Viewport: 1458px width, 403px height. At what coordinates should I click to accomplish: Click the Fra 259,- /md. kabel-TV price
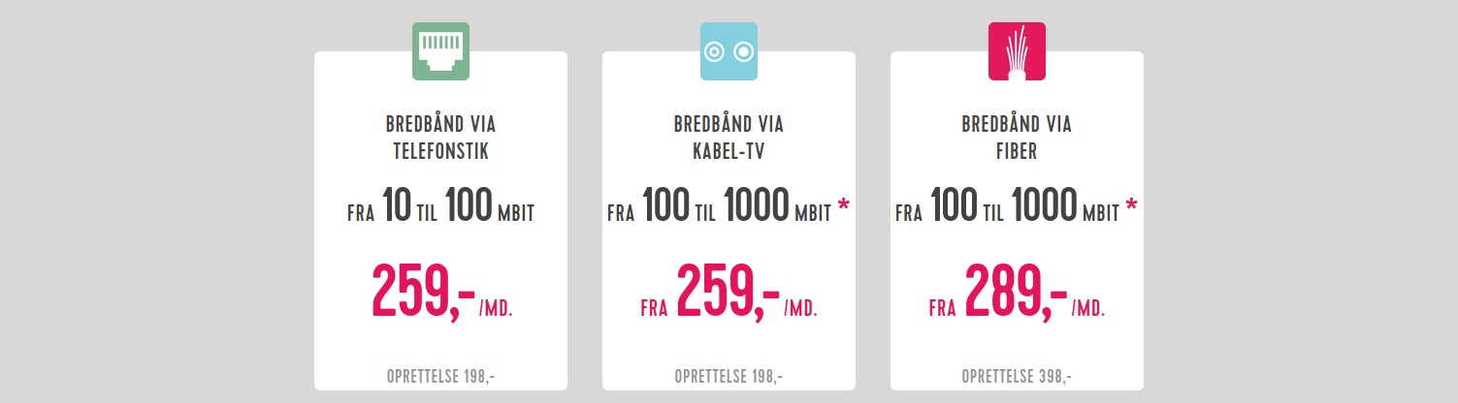[729, 291]
